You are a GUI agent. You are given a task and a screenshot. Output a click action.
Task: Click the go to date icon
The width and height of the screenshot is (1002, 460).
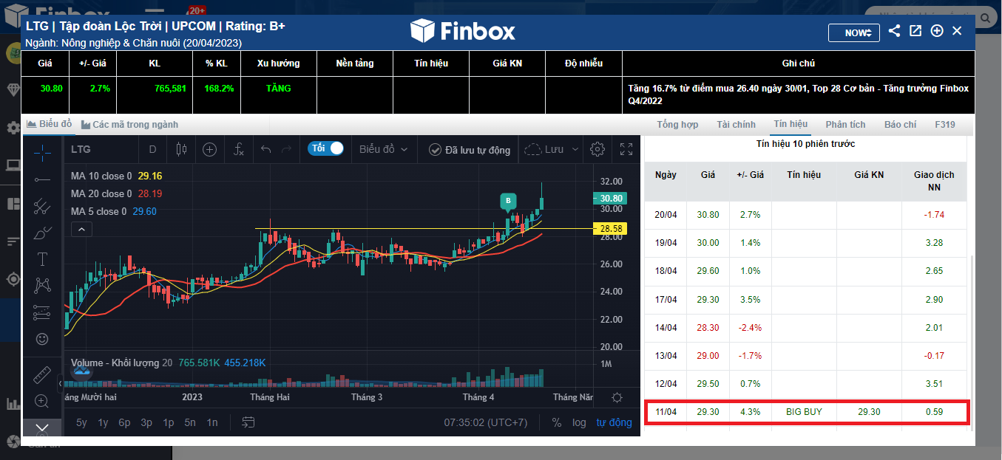point(248,422)
